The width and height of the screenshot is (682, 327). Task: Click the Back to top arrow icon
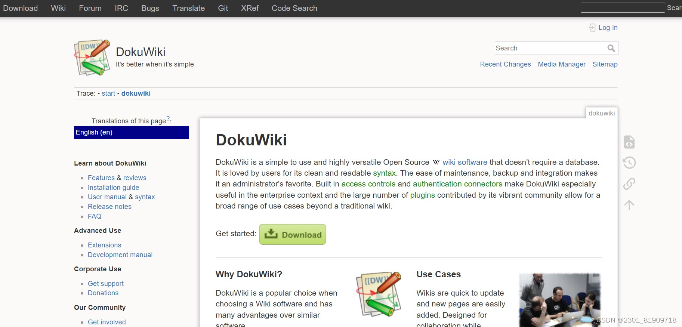(629, 205)
